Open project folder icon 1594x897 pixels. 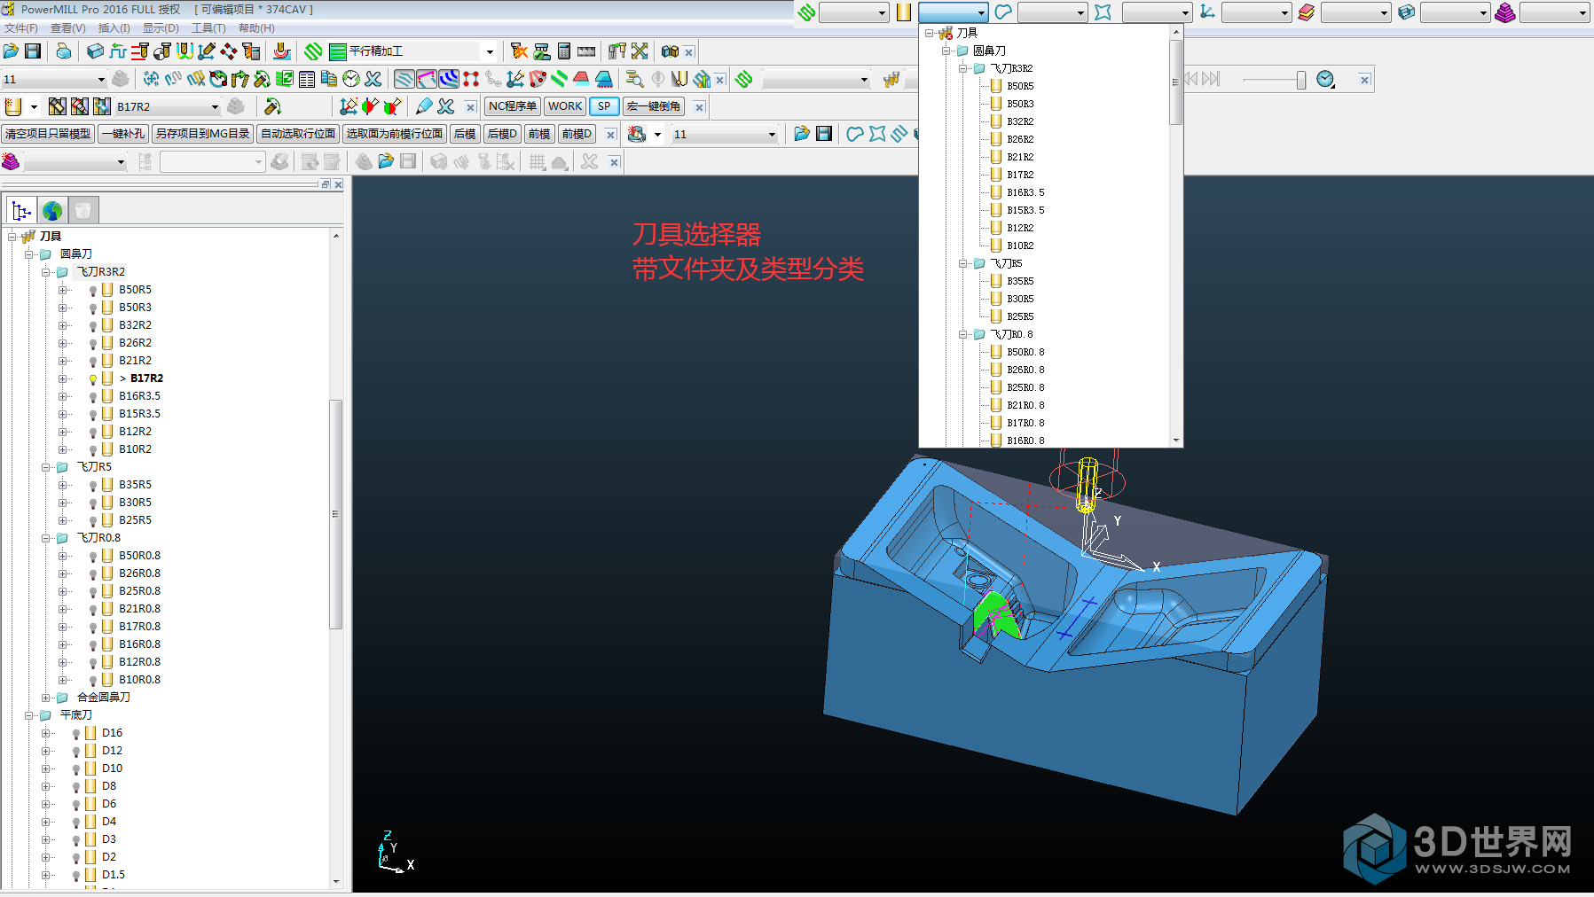11,51
